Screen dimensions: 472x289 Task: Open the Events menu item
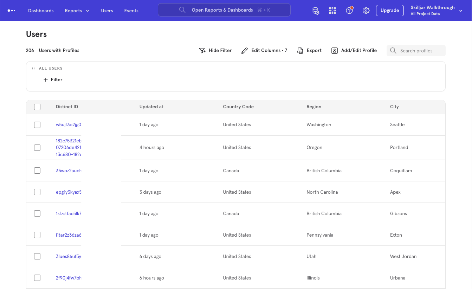[x=131, y=11]
